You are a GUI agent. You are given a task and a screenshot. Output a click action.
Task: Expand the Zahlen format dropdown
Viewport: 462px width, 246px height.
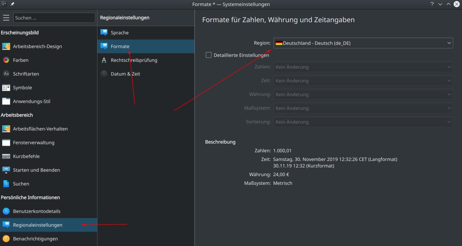click(363, 67)
